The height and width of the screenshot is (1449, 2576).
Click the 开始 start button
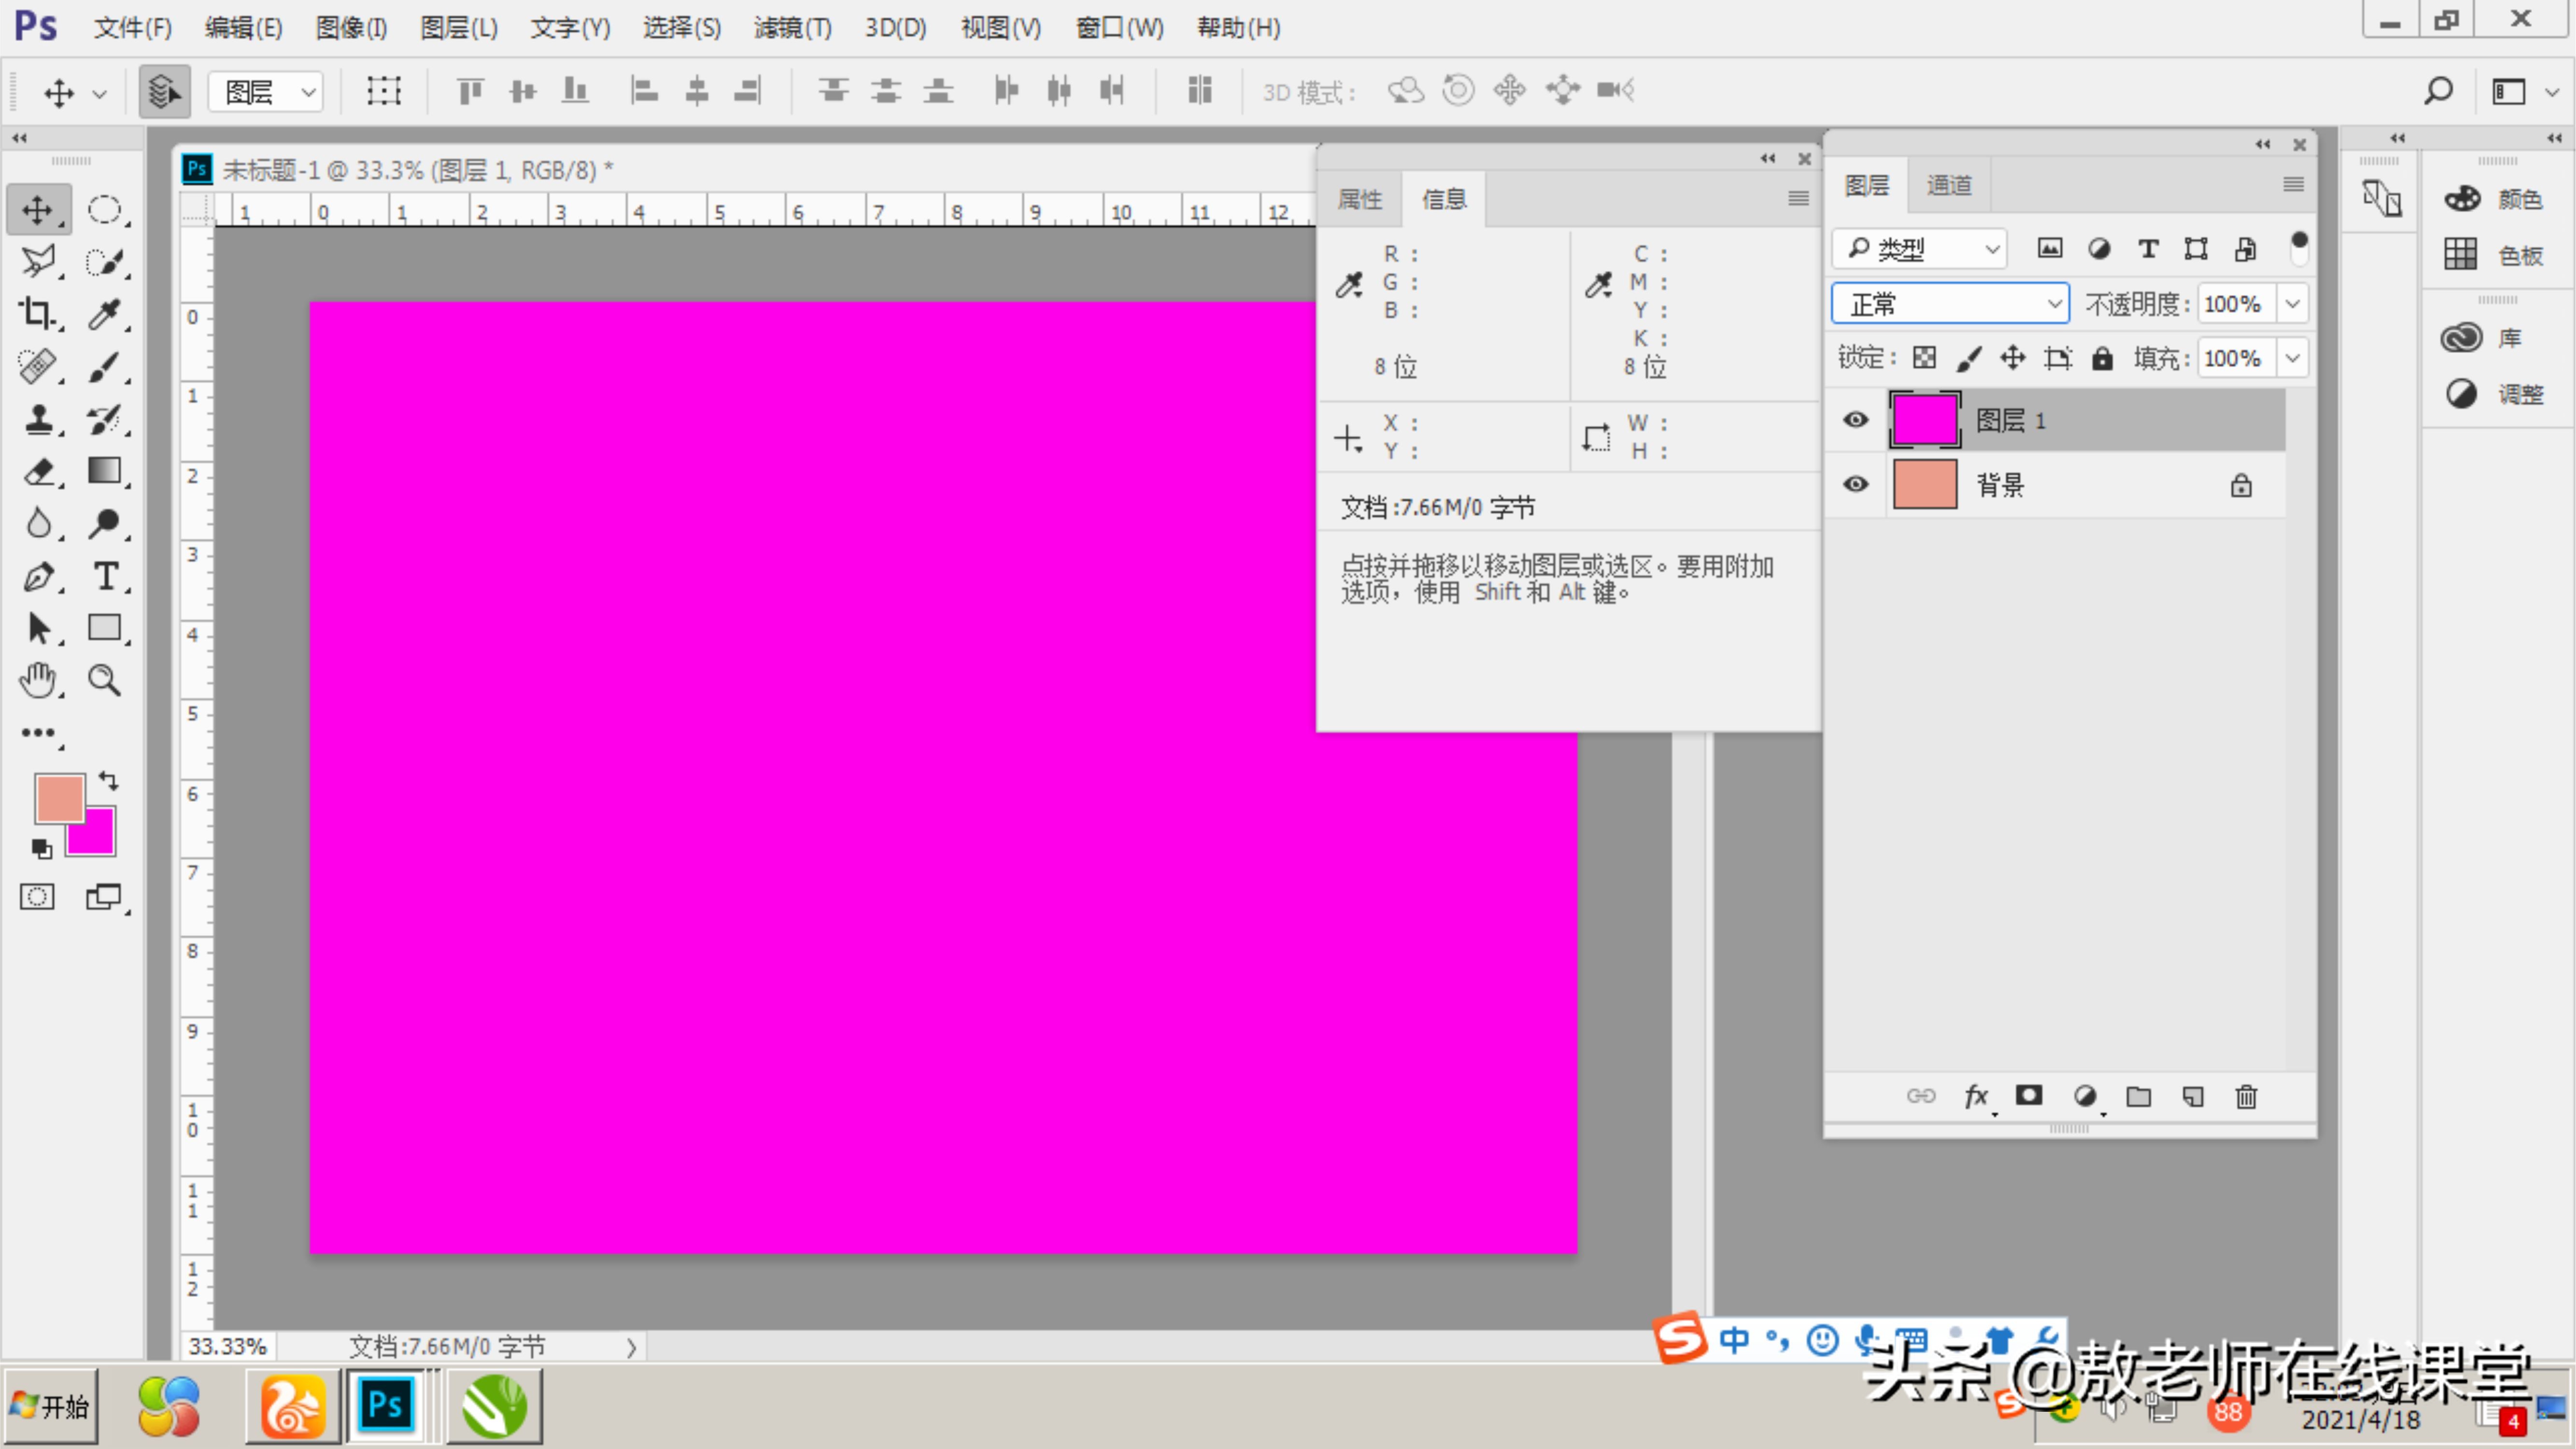click(x=51, y=1407)
